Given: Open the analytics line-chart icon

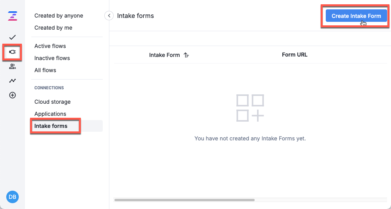Looking at the screenshot, I should coord(12,81).
